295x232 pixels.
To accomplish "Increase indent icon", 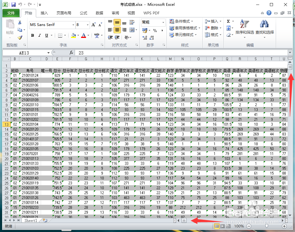I will 117,37.
